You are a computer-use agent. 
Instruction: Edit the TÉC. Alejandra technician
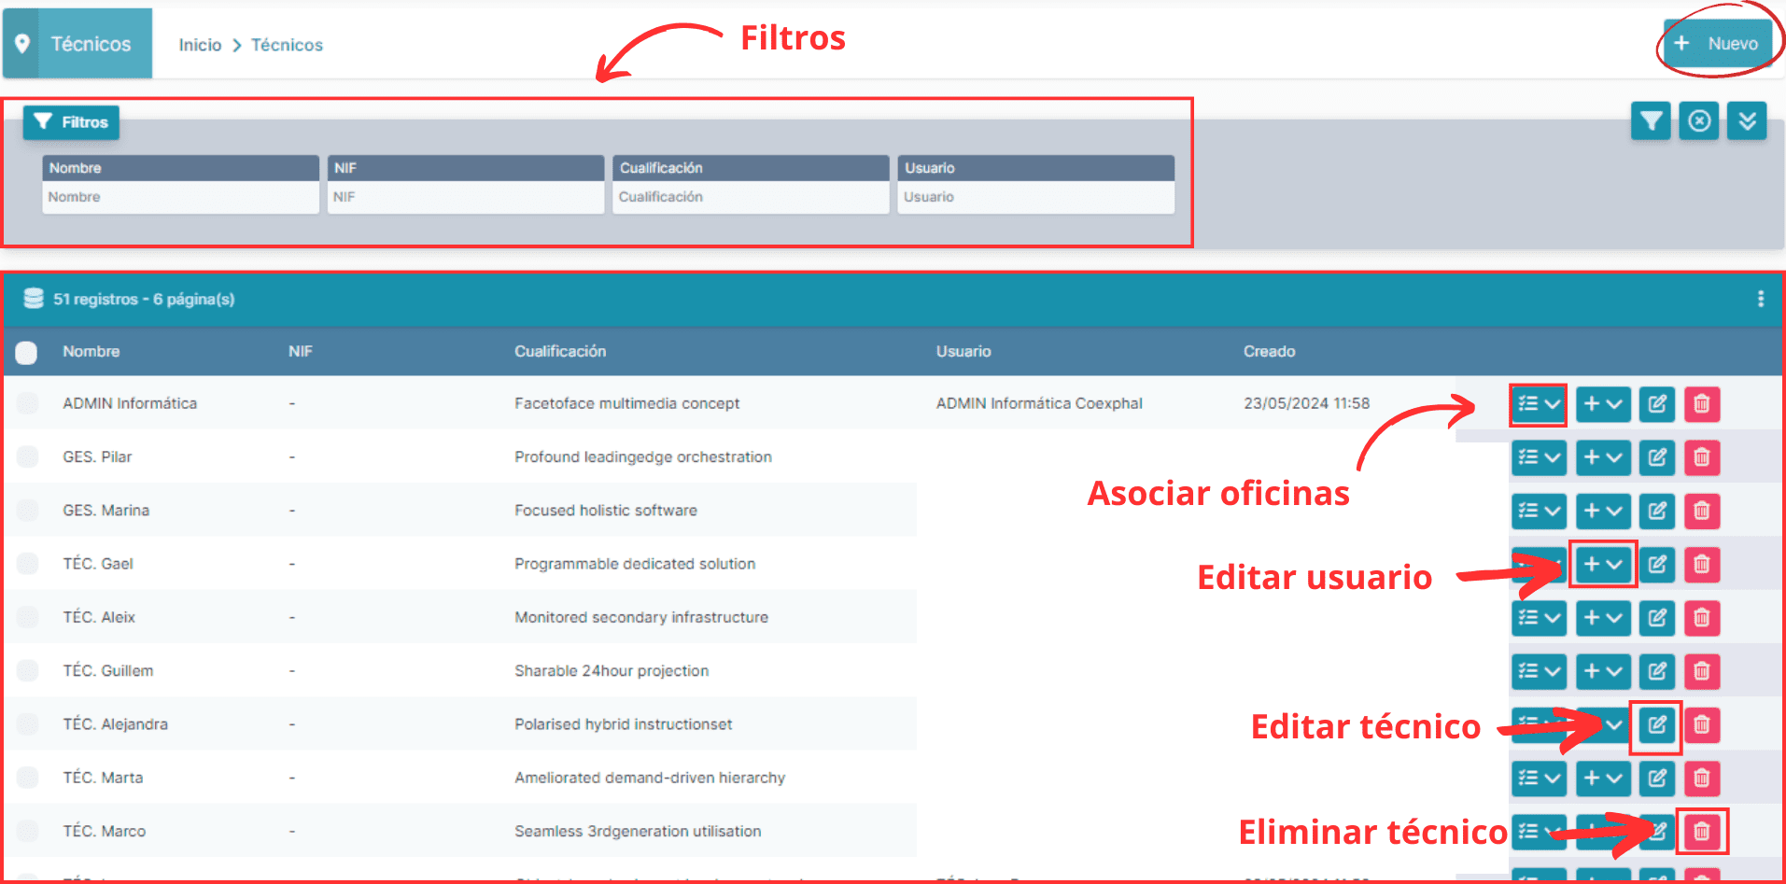1656,725
